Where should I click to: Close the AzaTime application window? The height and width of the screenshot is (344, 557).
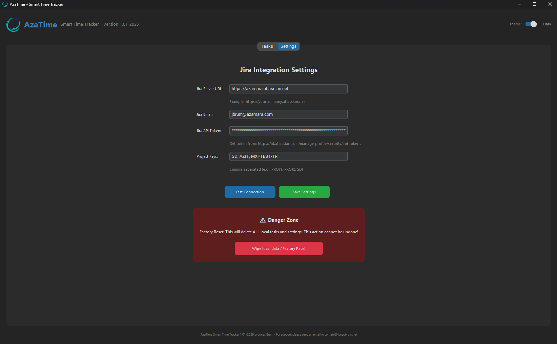tap(550, 4)
